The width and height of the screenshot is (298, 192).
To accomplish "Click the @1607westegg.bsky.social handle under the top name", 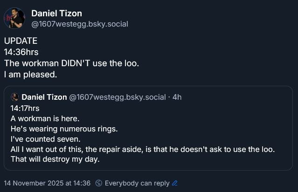I will pos(79,24).
